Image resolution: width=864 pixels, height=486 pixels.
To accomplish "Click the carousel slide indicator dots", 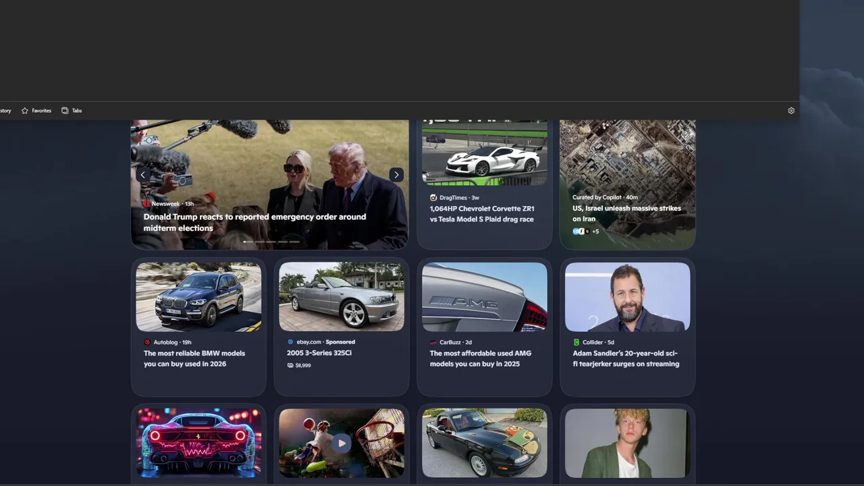I will point(270,242).
